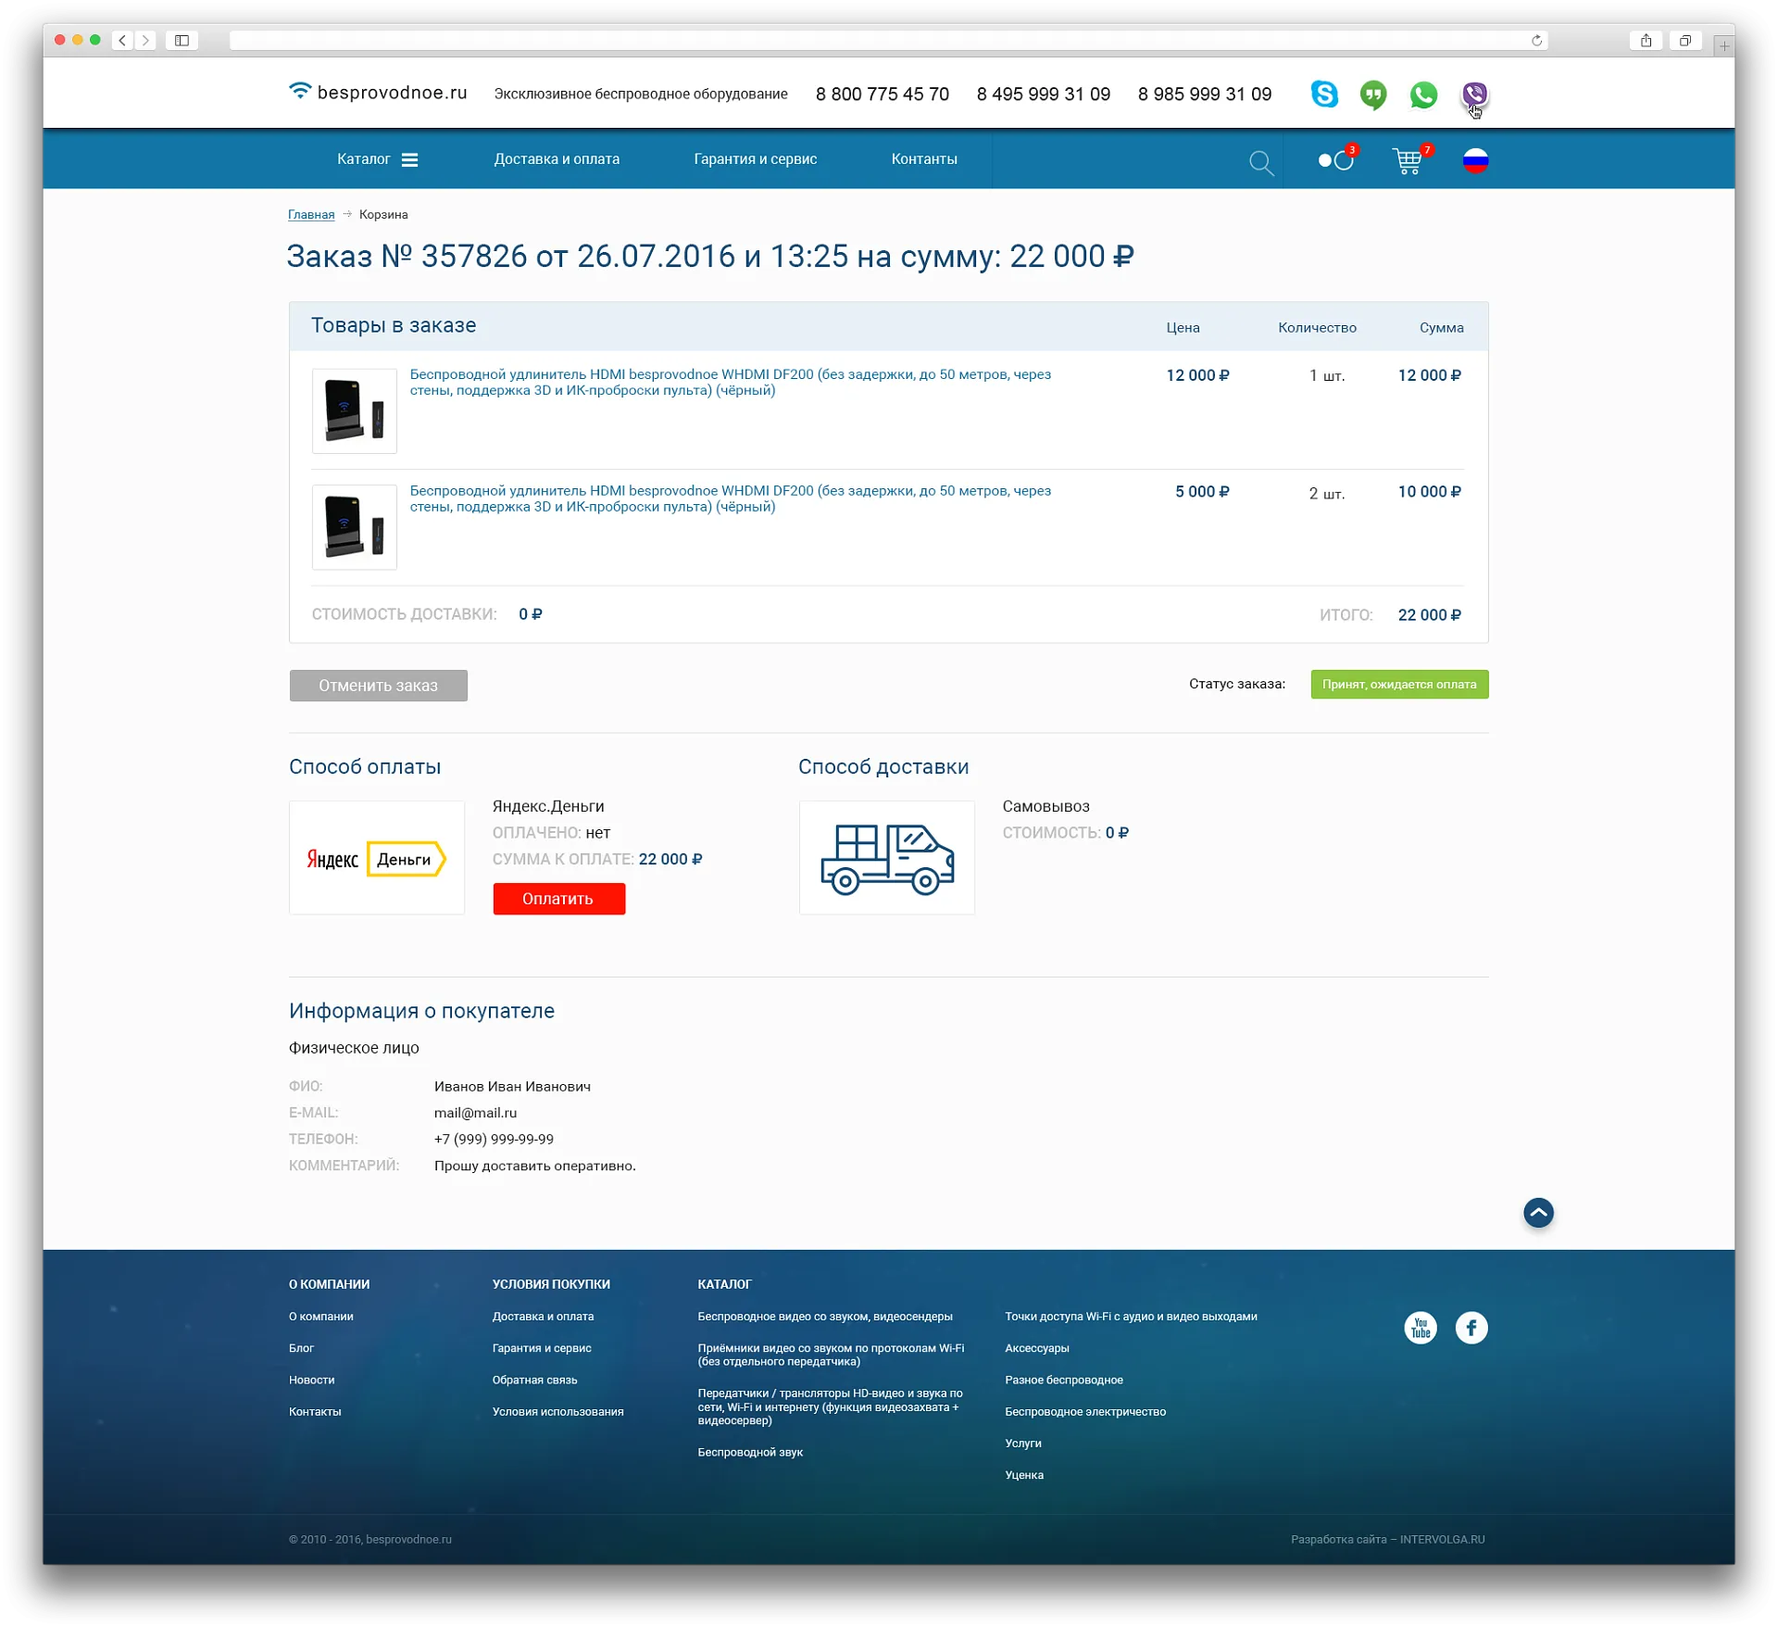Open the first product thumbnail image
Viewport: 1778px width, 1627px height.
click(355, 411)
